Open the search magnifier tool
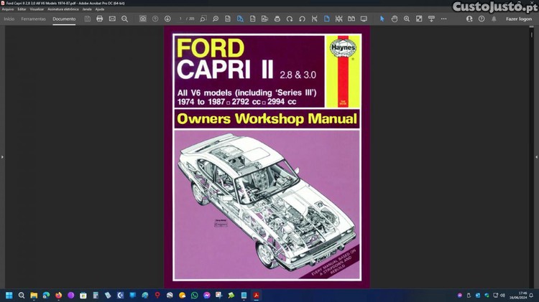The image size is (539, 302). pos(124,19)
